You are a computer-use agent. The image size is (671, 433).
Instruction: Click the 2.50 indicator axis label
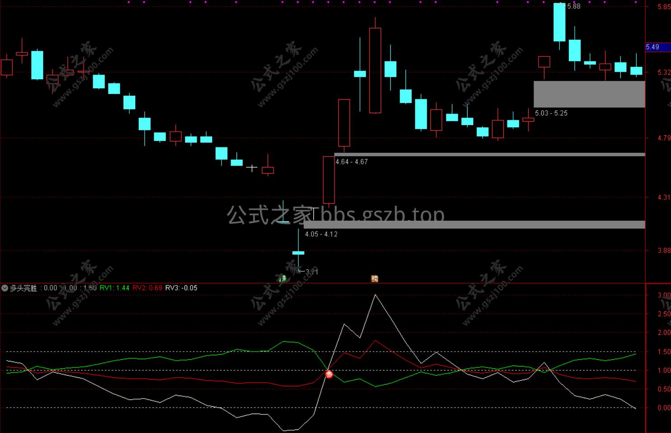664,314
